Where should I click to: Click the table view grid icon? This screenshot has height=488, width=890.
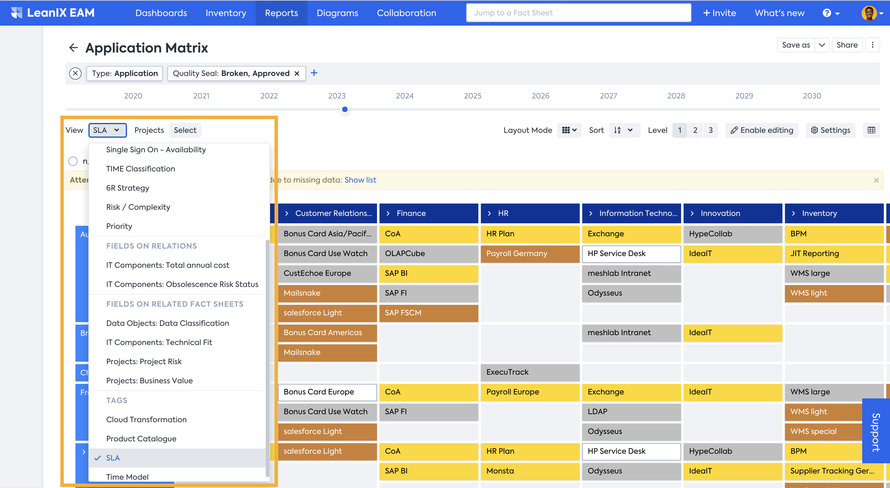tap(871, 130)
